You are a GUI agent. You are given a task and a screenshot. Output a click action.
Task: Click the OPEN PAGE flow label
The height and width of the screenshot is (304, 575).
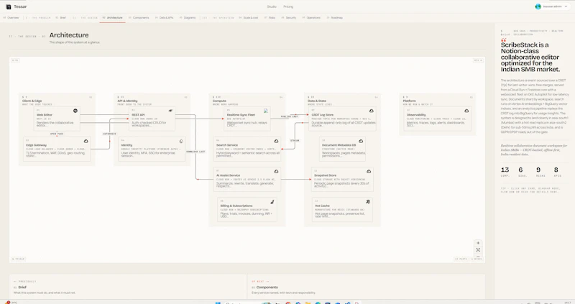[57, 134]
